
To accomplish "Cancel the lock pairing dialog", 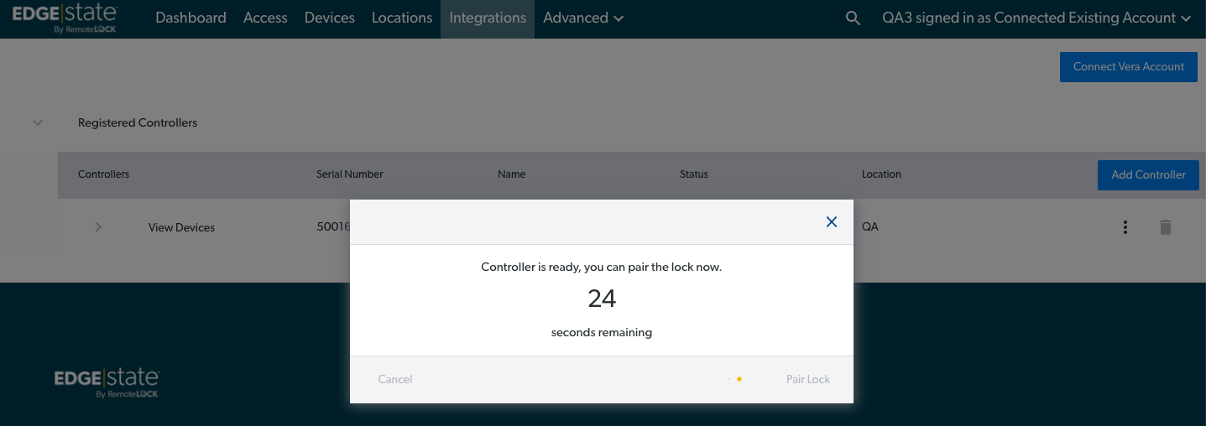I will [x=395, y=380].
